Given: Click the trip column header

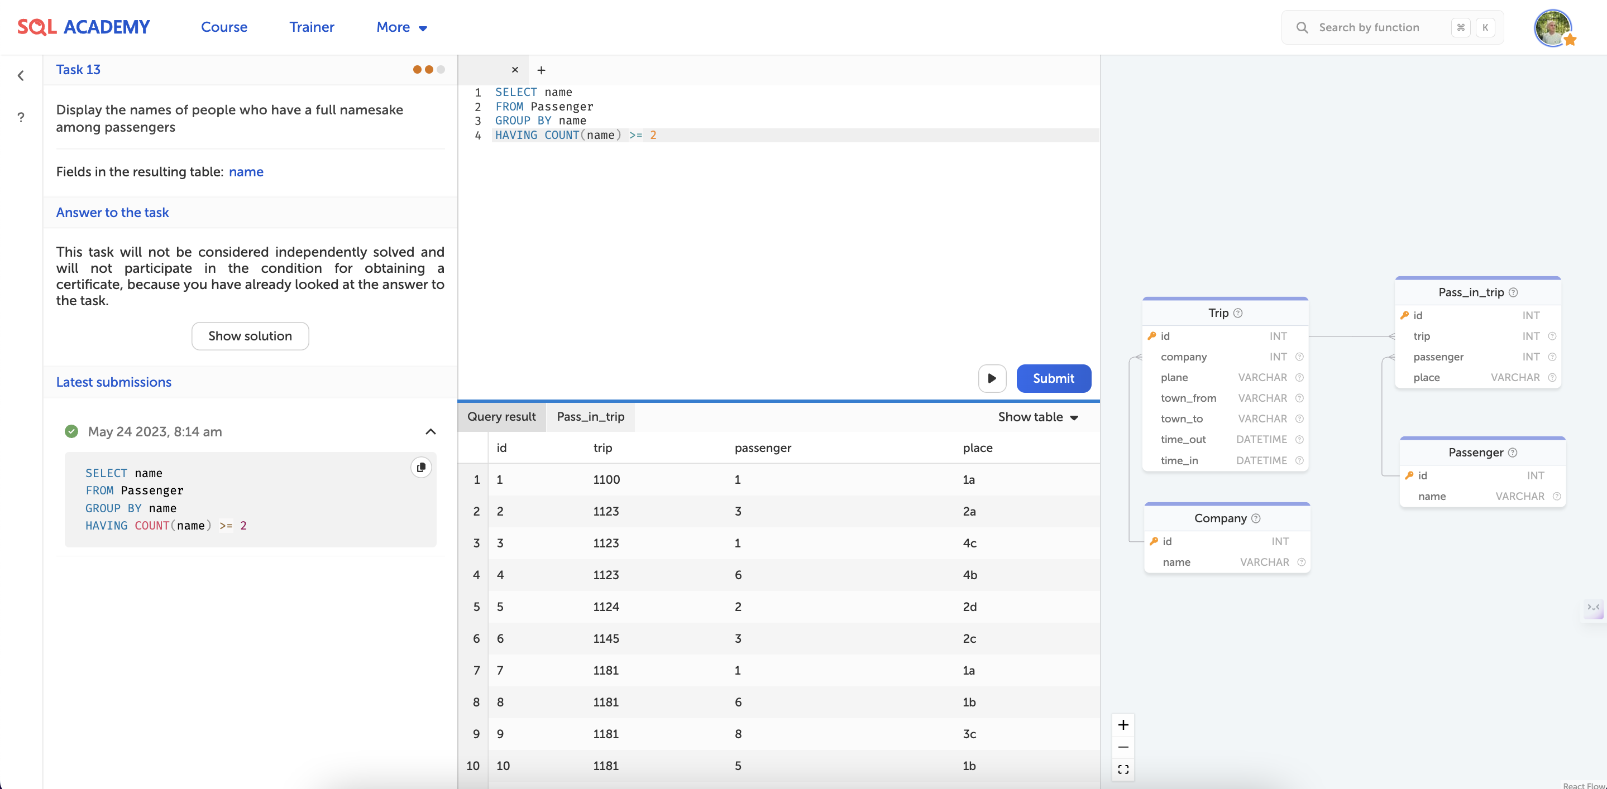Looking at the screenshot, I should coord(602,448).
